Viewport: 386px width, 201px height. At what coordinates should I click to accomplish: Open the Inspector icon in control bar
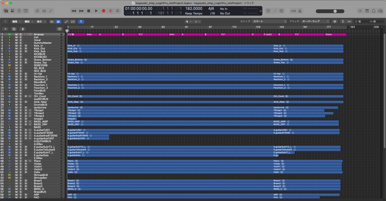tap(12, 11)
